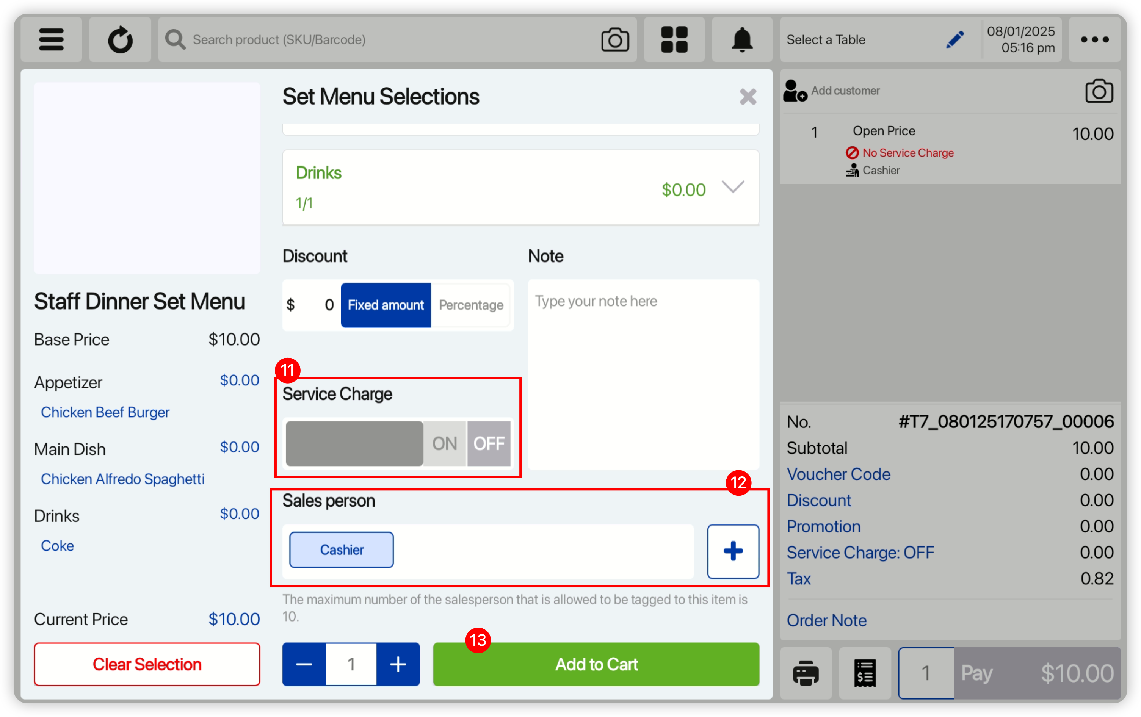
Task: Click the note text field
Action: click(x=643, y=374)
